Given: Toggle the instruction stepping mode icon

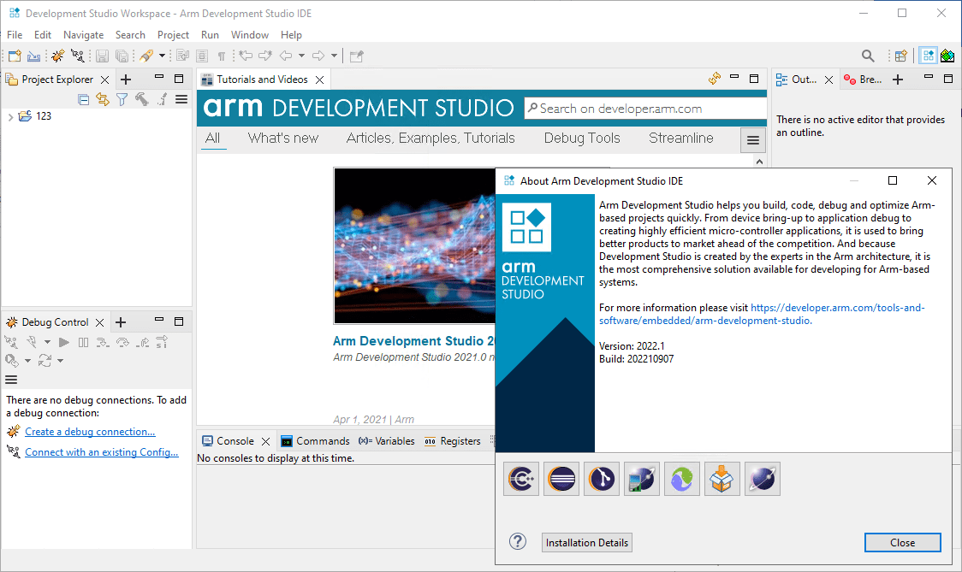Looking at the screenshot, I should (162, 342).
